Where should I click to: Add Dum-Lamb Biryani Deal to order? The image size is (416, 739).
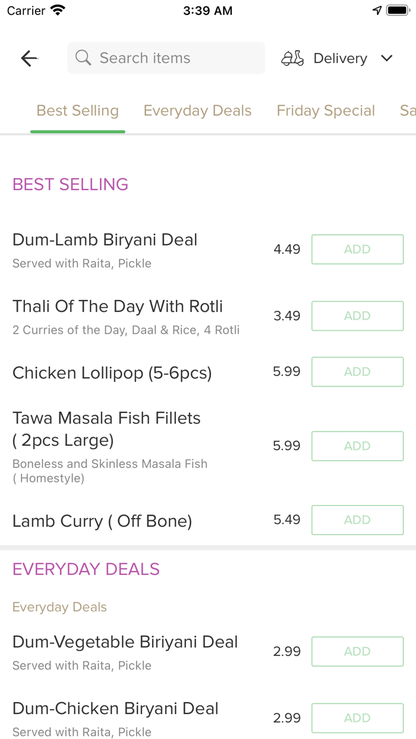(357, 250)
